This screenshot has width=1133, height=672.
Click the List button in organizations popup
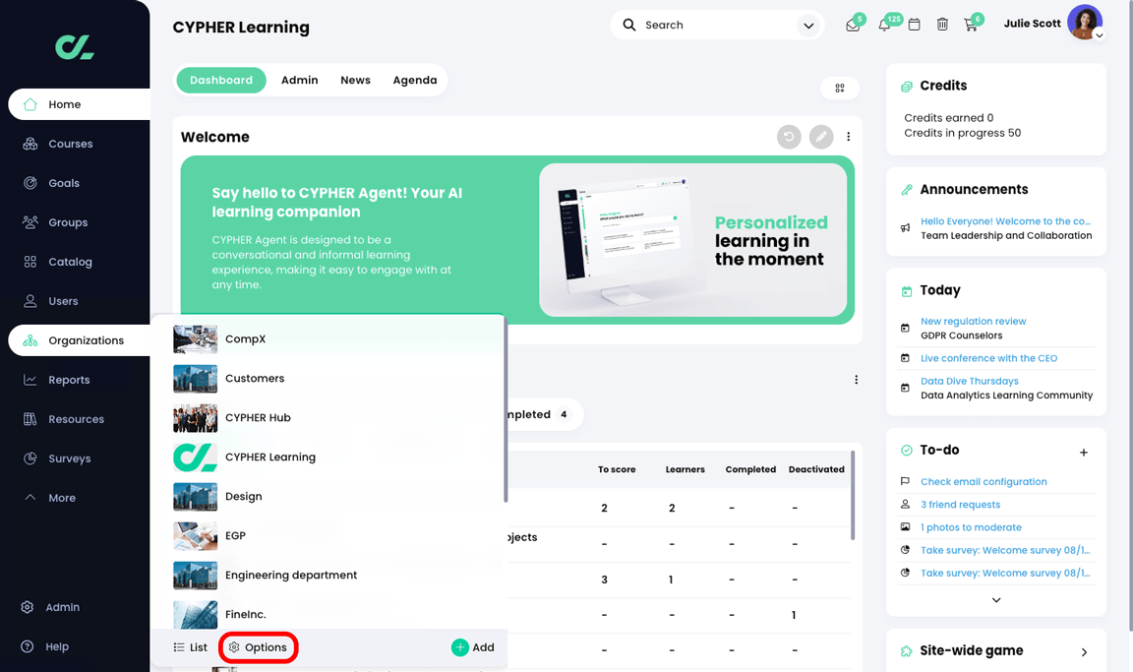pos(190,647)
